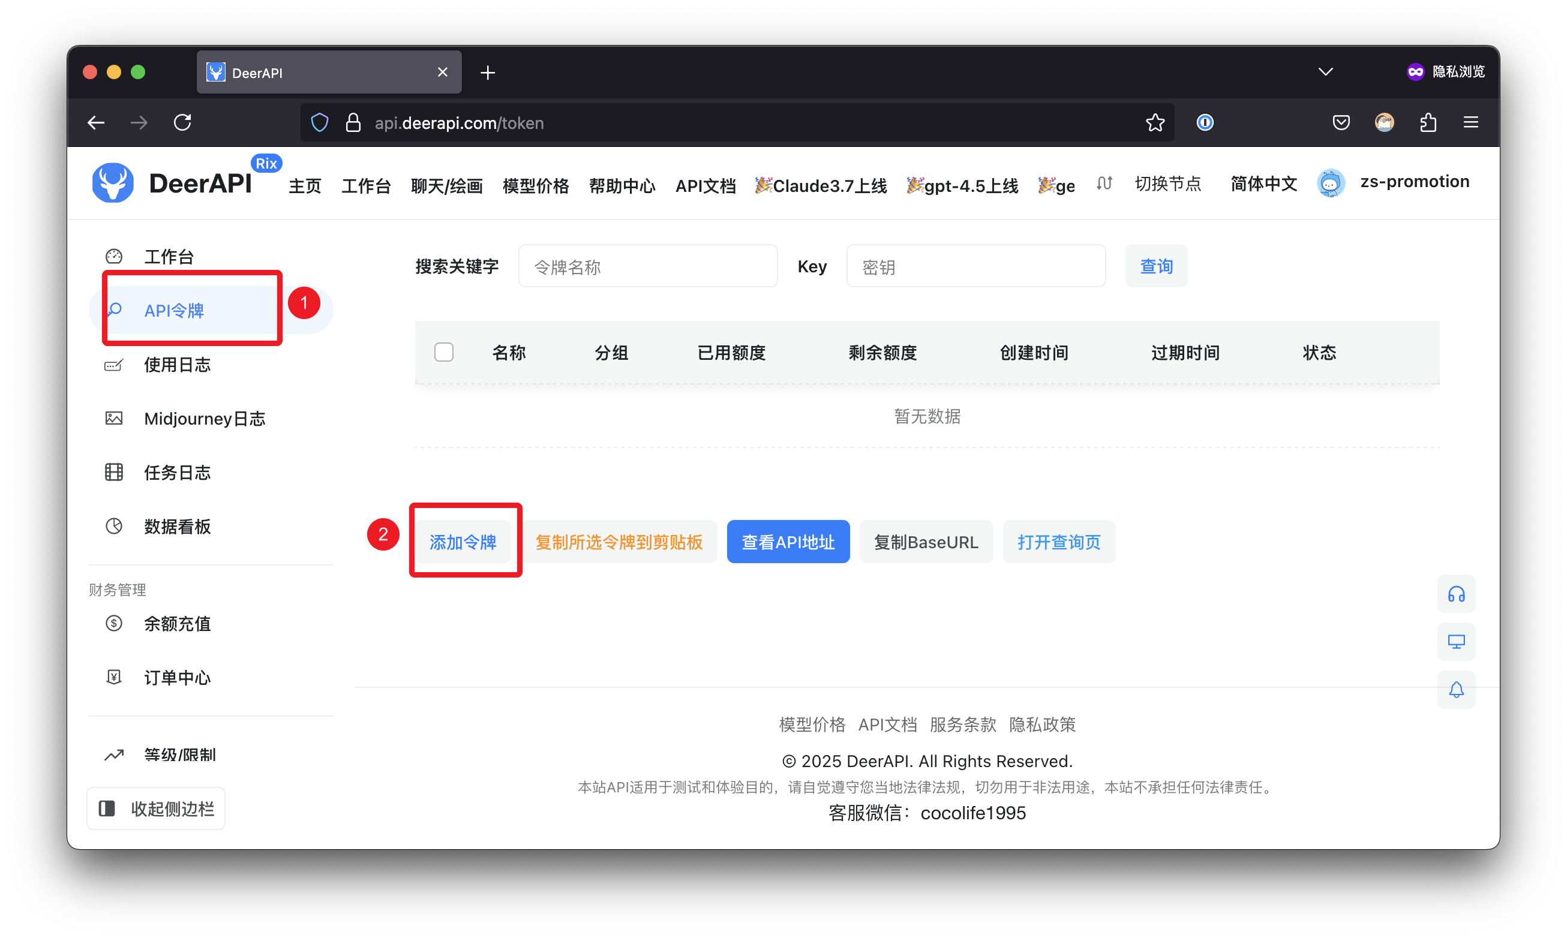Open the footer 服务条款 link
The height and width of the screenshot is (938, 1567).
click(963, 724)
